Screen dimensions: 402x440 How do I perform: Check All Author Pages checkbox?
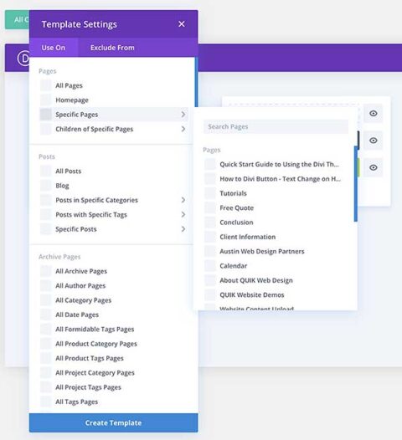pyautogui.click(x=45, y=285)
